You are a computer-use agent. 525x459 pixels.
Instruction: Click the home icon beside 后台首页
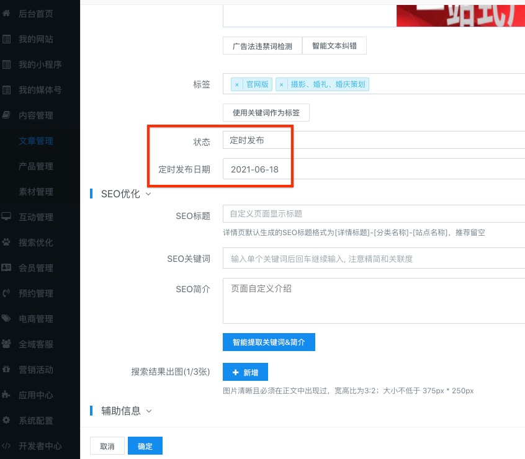click(7, 14)
